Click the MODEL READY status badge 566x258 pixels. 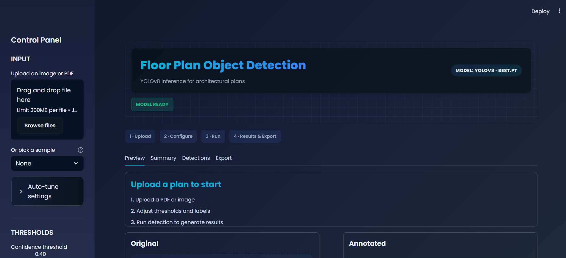pos(152,104)
